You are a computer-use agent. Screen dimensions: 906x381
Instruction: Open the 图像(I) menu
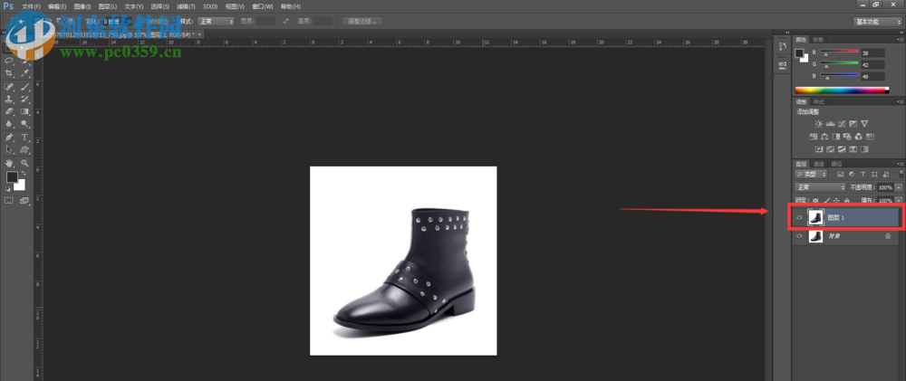click(82, 6)
